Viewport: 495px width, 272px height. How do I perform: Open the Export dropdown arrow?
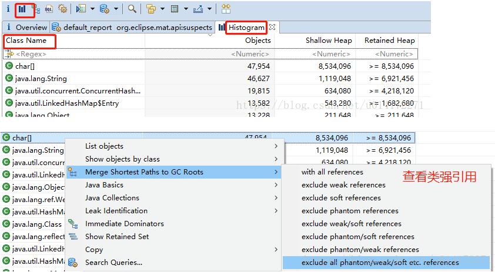(210, 9)
